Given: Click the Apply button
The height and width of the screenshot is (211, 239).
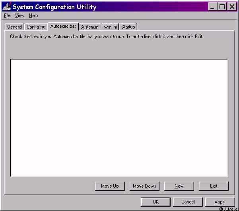Looking at the screenshot, I should coord(220,202).
